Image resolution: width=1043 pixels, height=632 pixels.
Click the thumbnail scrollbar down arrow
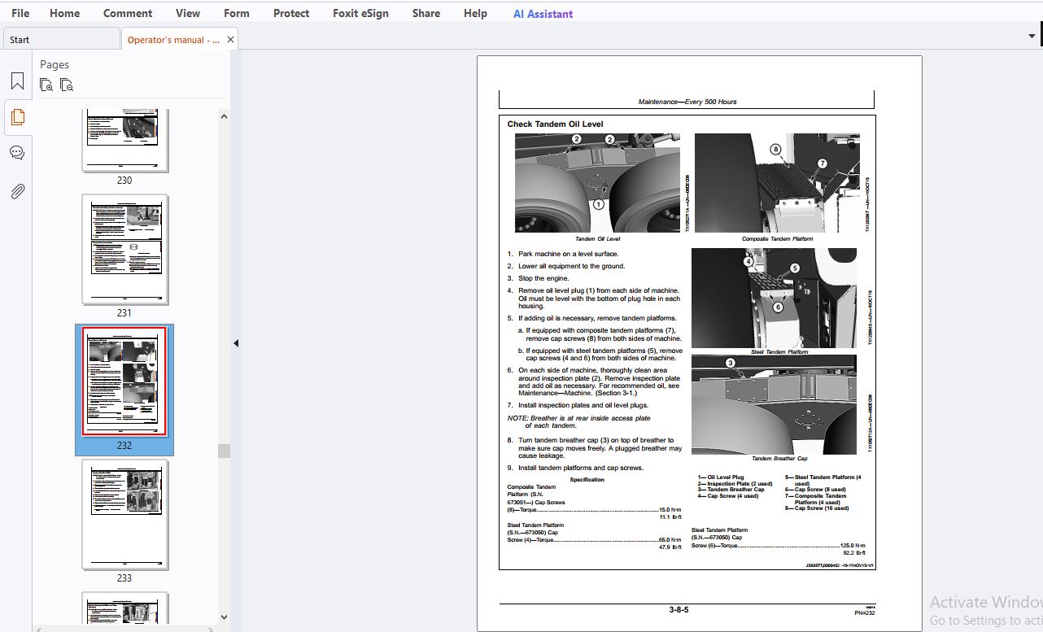225,617
